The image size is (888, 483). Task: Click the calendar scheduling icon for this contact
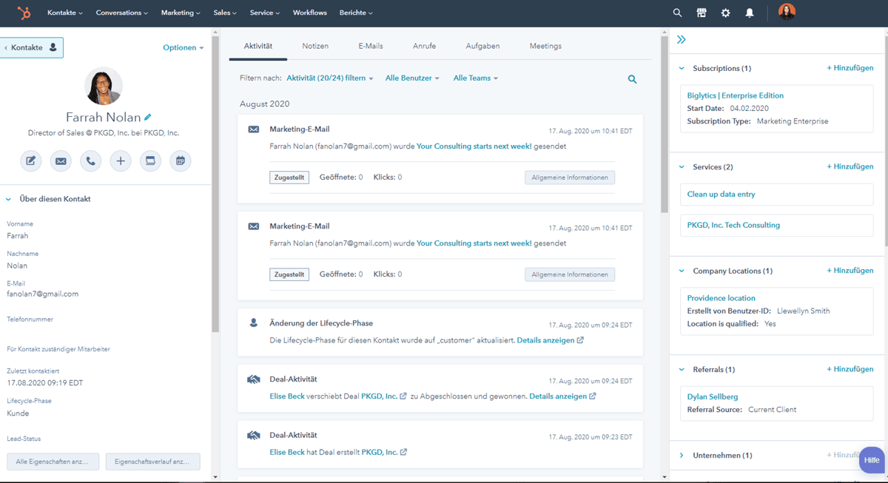click(180, 161)
